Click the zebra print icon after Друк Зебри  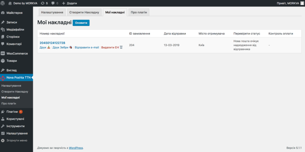click(x=71, y=47)
